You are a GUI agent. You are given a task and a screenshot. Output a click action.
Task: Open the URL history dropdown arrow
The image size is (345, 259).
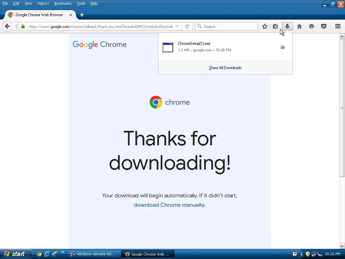[177, 26]
